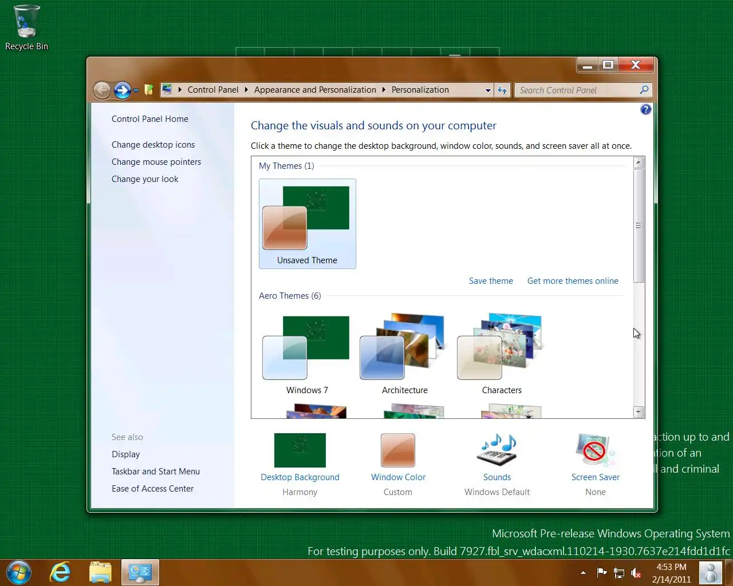Expand arrow after Appearance and Personalization breadcrumb
This screenshot has height=586, width=733.
(x=384, y=90)
